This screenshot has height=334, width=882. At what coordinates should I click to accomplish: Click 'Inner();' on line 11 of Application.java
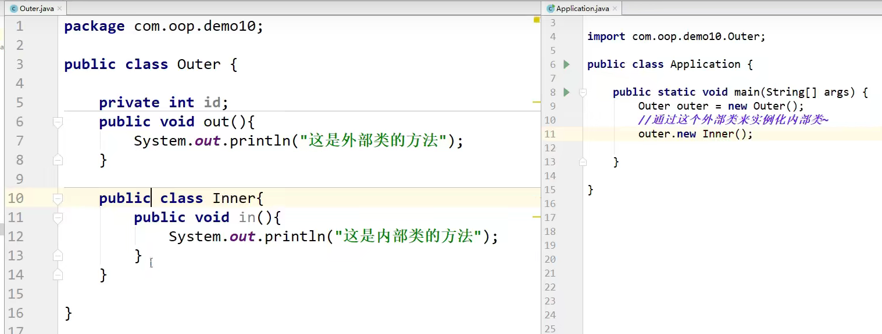tap(727, 134)
